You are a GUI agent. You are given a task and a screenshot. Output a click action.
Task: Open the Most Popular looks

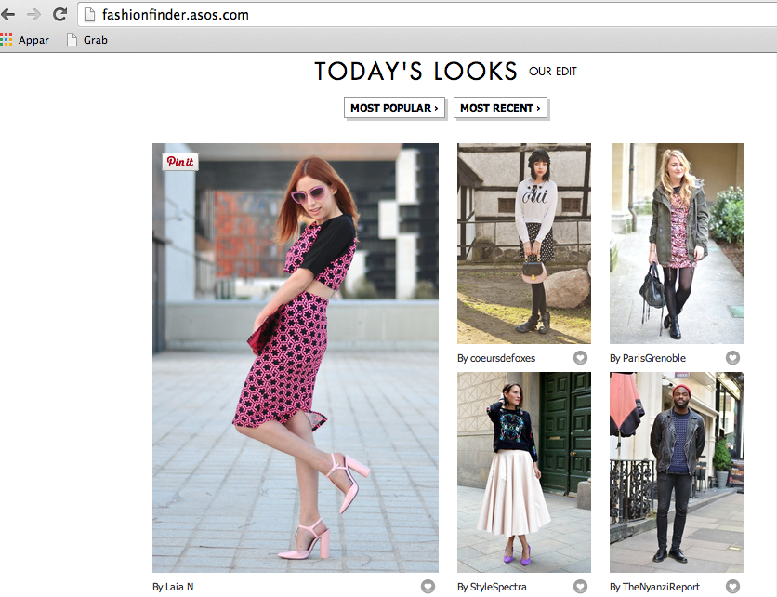(394, 108)
